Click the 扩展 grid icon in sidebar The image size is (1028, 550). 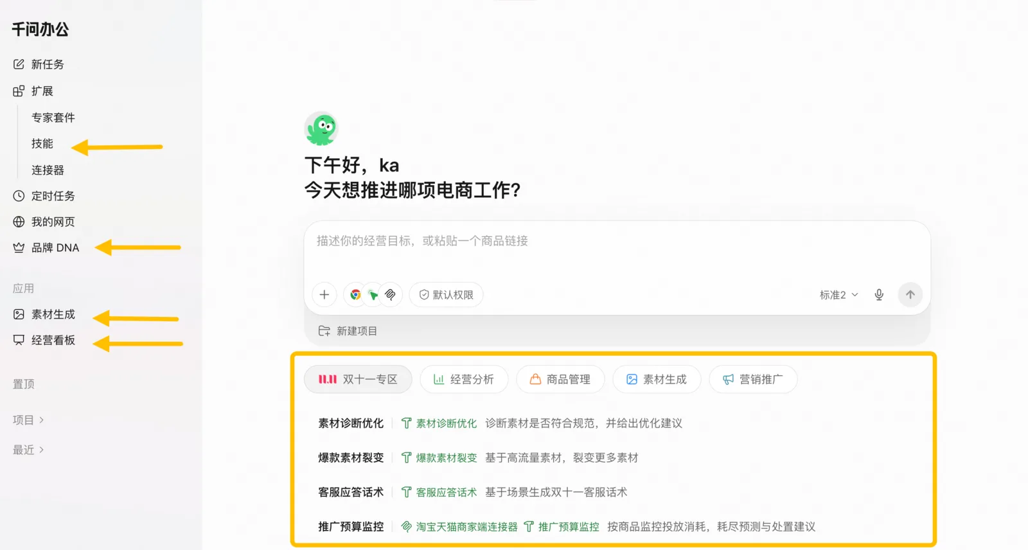pyautogui.click(x=19, y=91)
